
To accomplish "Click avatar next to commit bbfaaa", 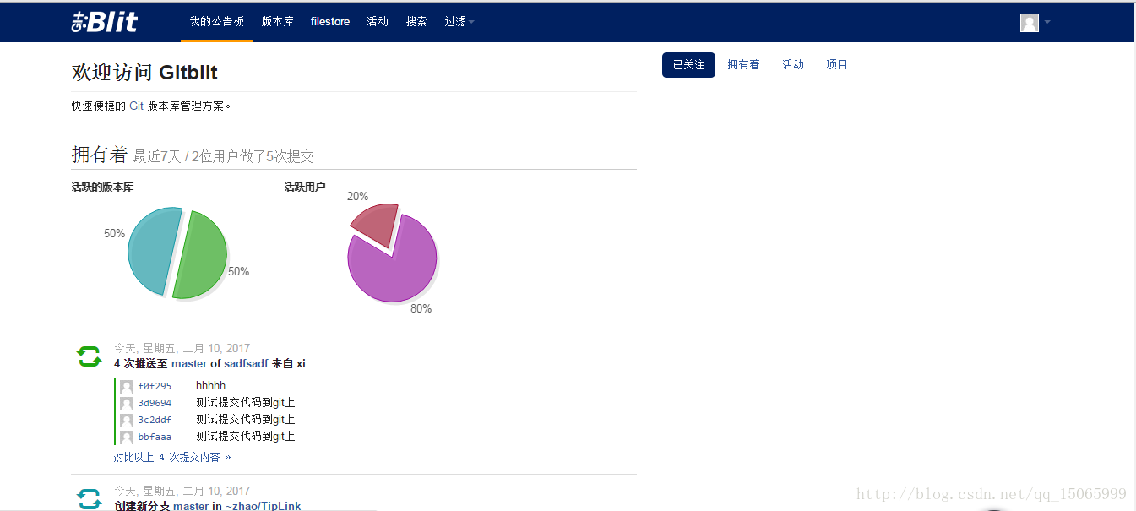I will click(127, 438).
